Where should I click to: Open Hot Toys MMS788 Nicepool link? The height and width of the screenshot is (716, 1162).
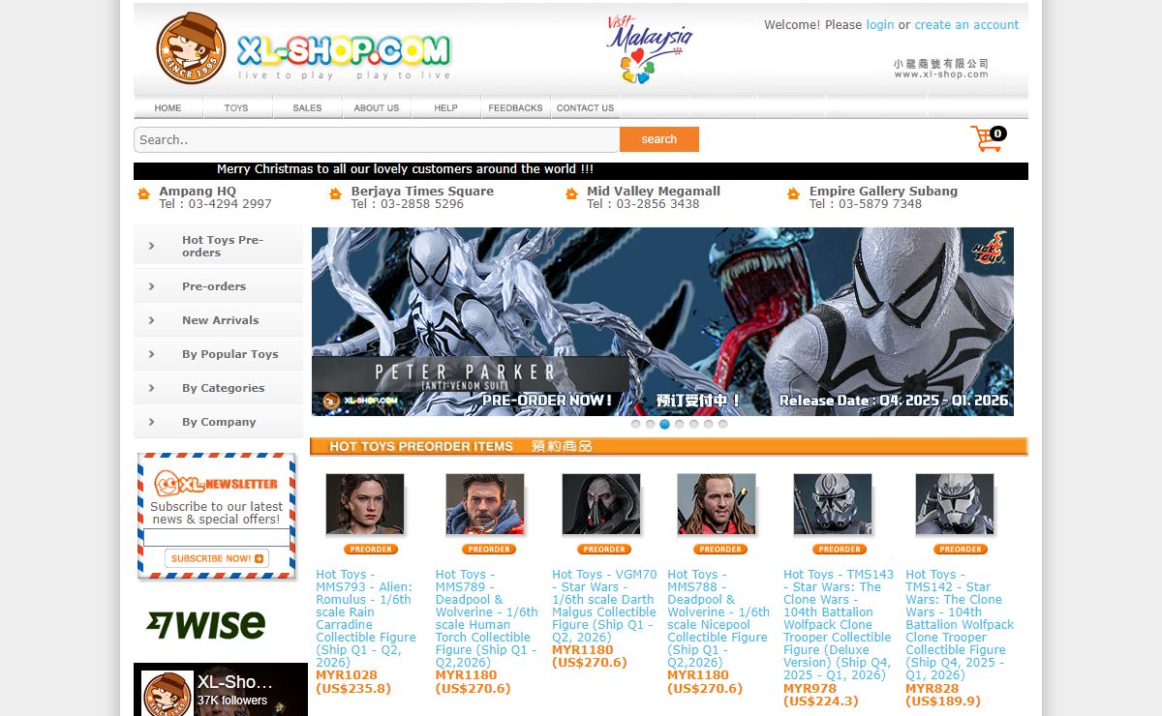[x=719, y=618]
